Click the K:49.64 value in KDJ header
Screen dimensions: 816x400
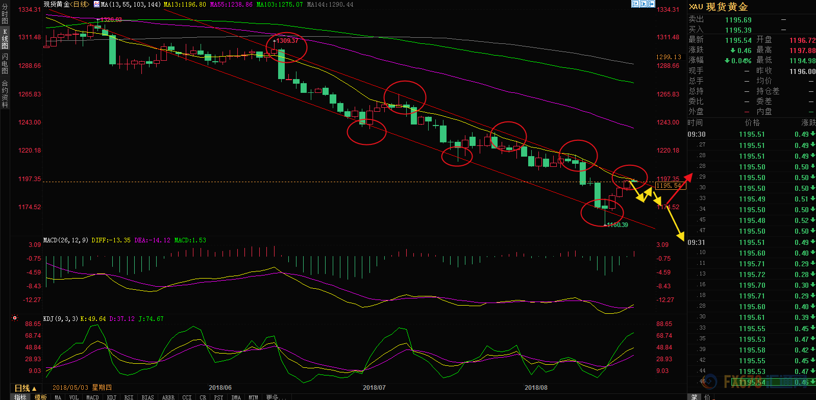(x=93, y=318)
